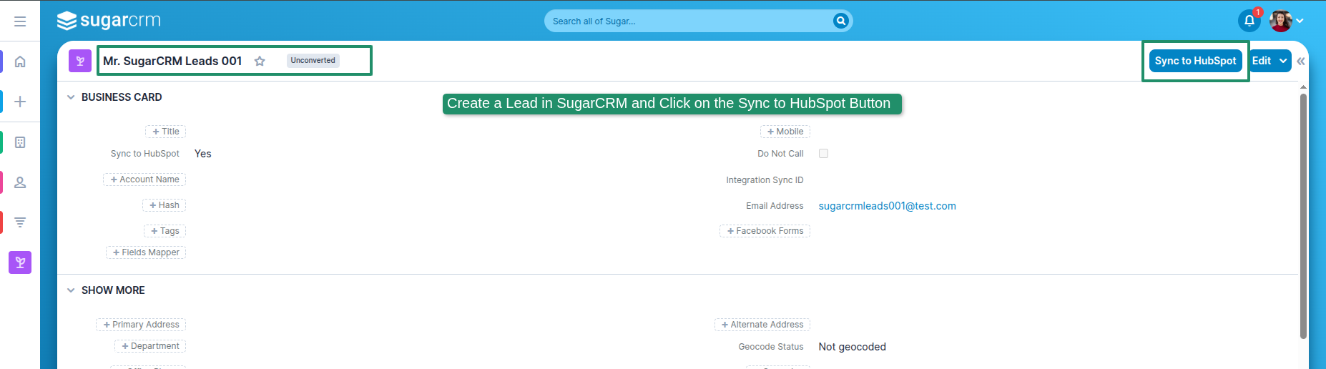Add a Fields Mapper value
Image resolution: width=1326 pixels, height=369 pixels.
(147, 252)
